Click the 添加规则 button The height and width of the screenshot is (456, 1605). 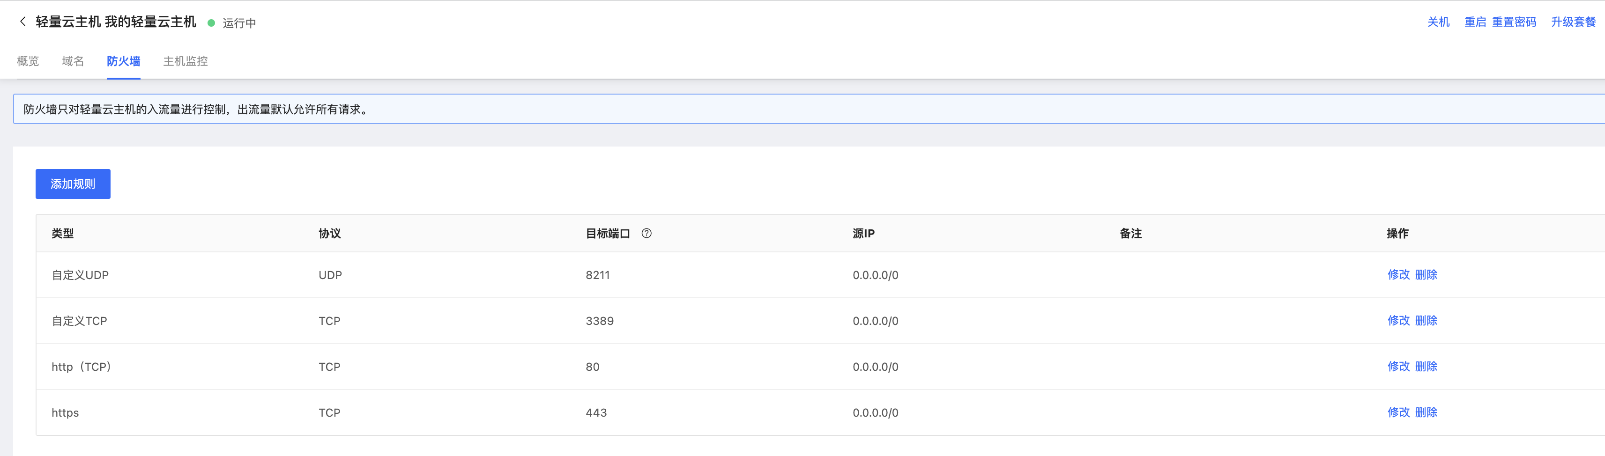pos(73,184)
